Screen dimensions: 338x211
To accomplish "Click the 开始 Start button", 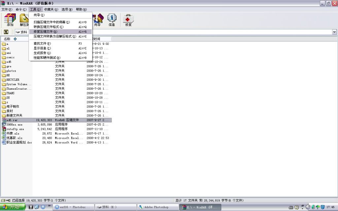I will [x=13, y=207].
